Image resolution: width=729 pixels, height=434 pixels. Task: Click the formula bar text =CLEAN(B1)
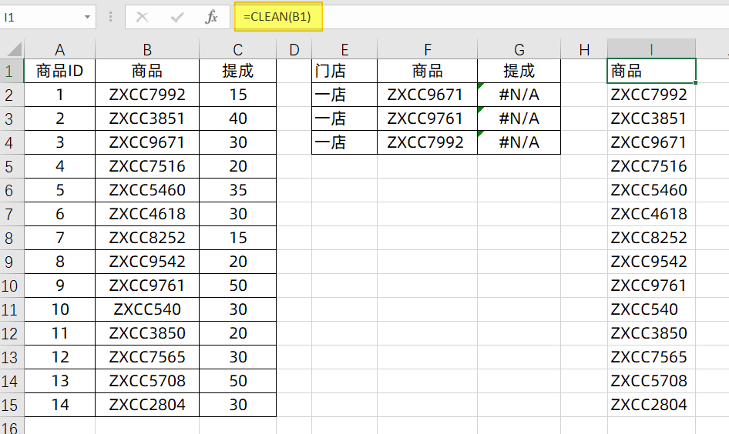click(277, 17)
